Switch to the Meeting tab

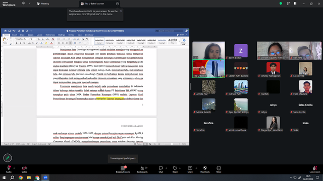point(43,4)
